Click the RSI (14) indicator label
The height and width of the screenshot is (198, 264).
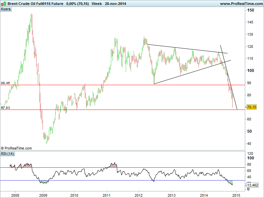click(7, 154)
